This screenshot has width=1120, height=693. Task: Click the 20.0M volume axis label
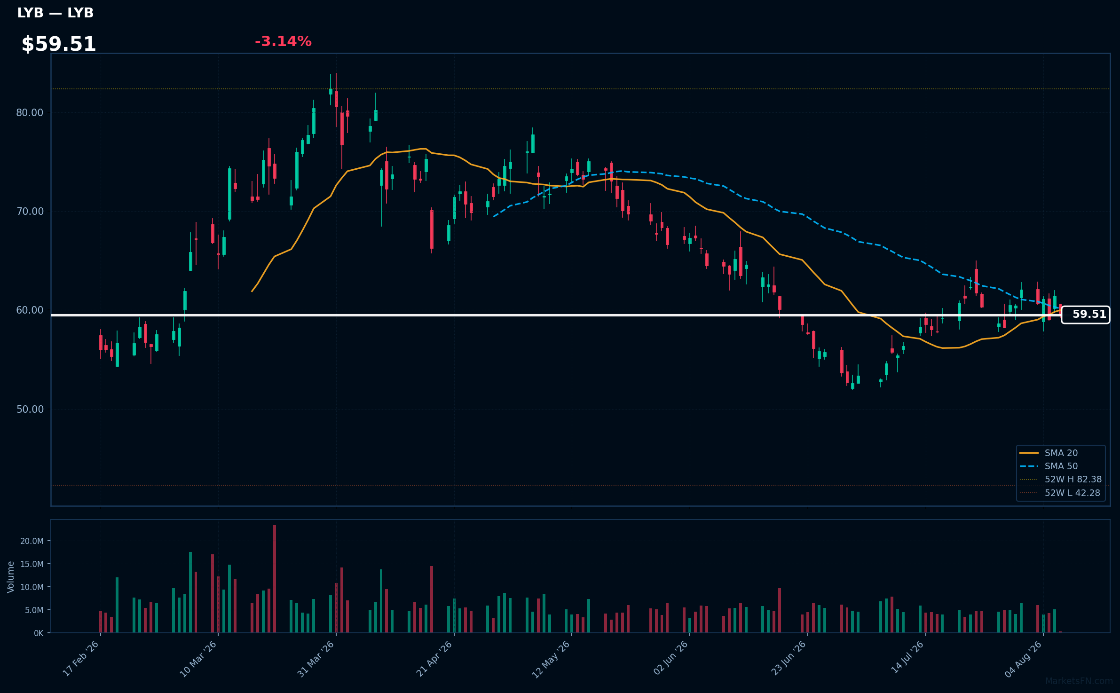coord(32,541)
